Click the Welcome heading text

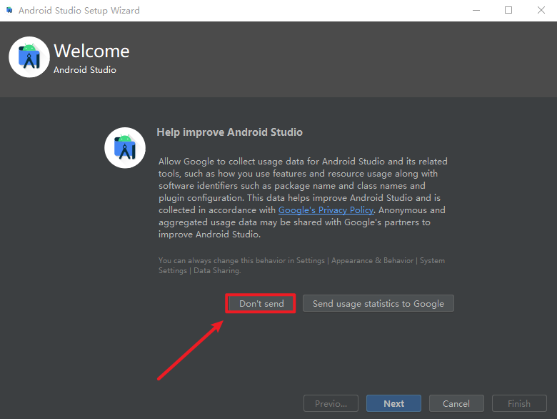click(x=91, y=51)
